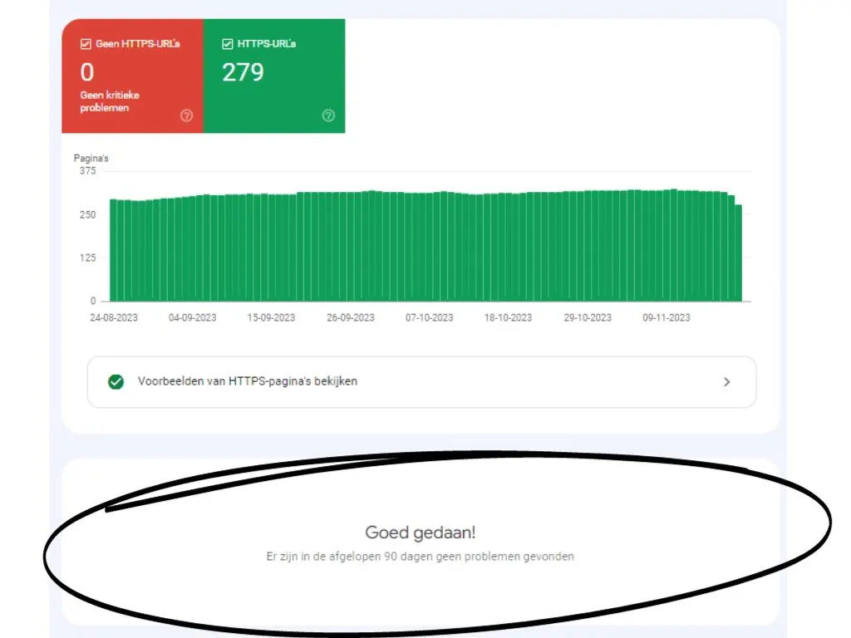
Task: Click the Goed gedaan! heading
Action: 421,532
